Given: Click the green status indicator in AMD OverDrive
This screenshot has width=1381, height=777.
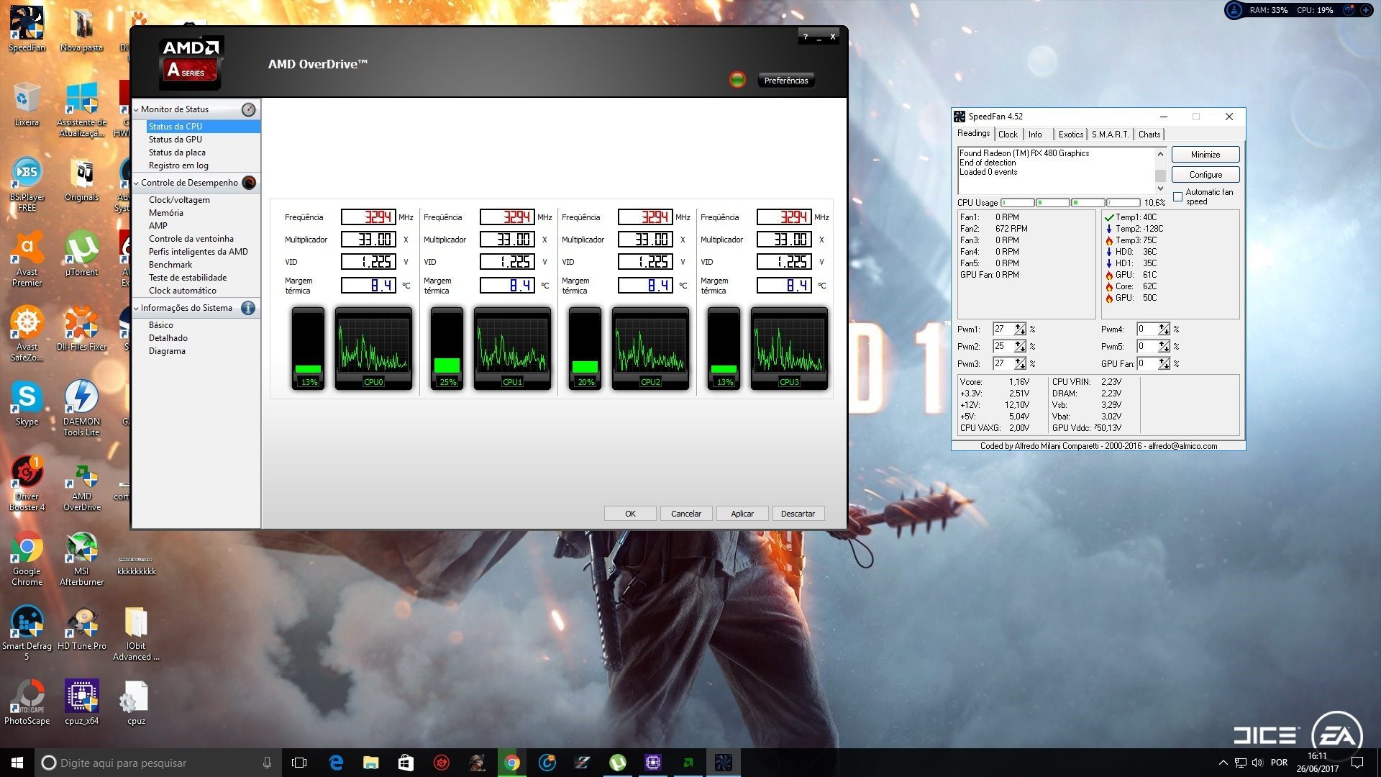Looking at the screenshot, I should [x=737, y=80].
